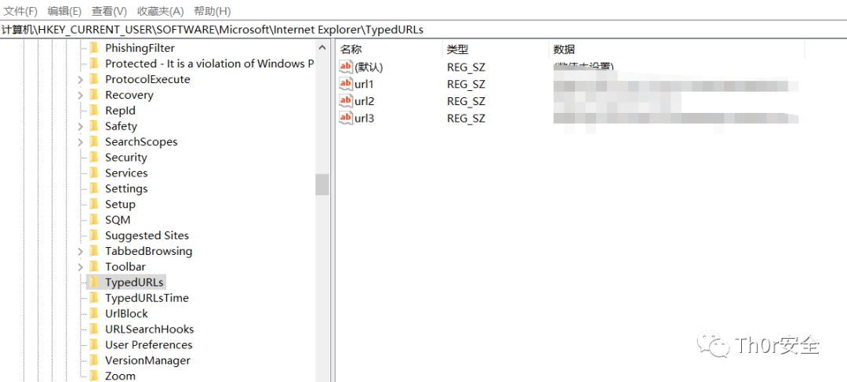Click the UrlBlock folder icon
This screenshot has height=382, width=847.
click(94, 314)
